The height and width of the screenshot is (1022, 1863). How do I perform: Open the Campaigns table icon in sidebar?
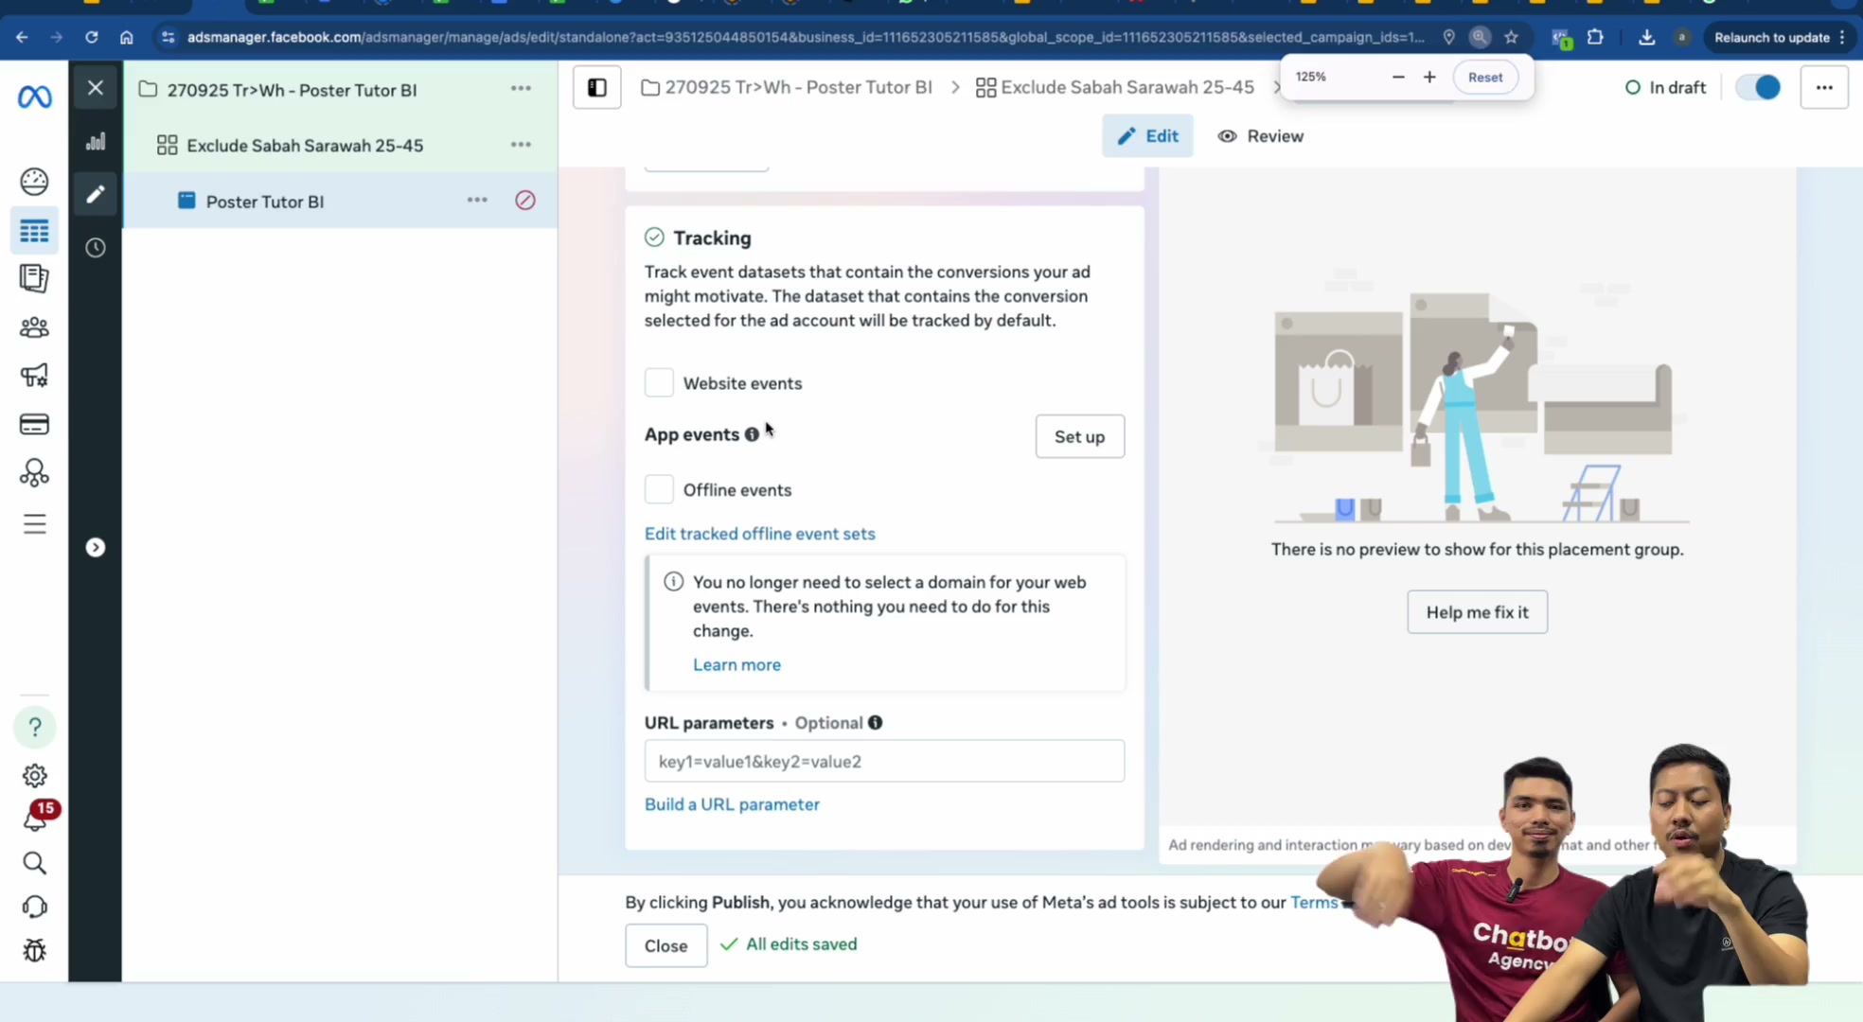34,231
